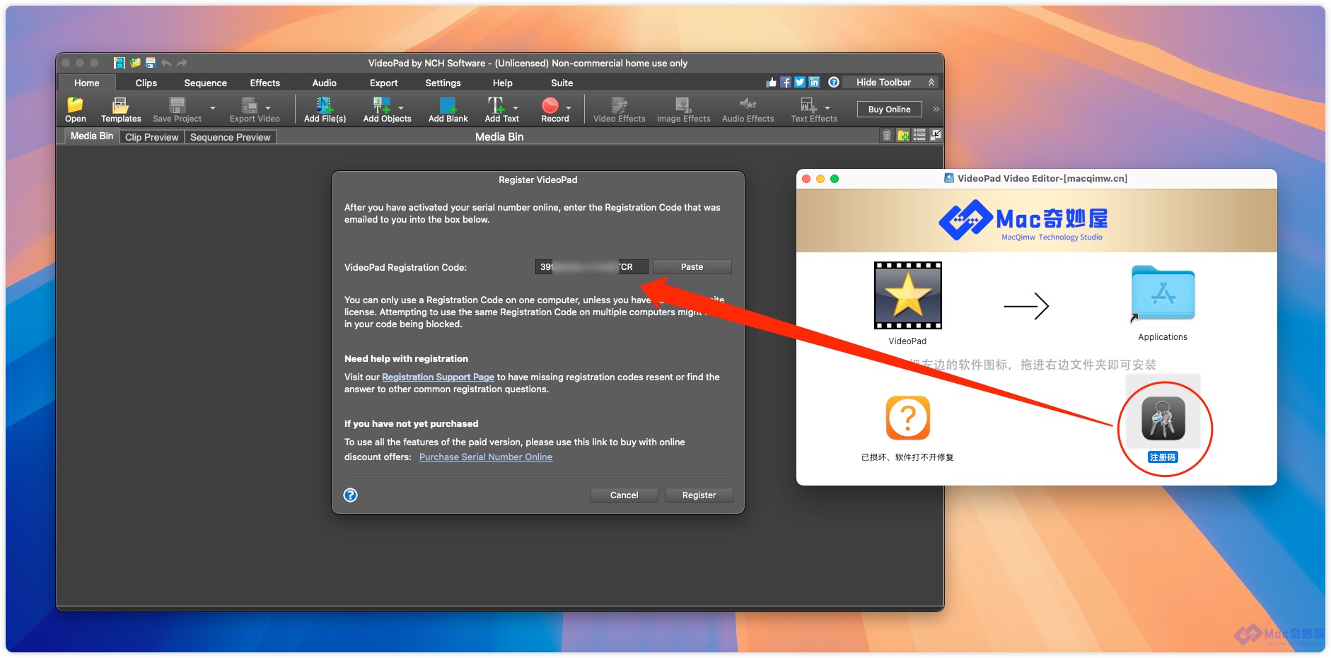Screen dimensions: 1331x658
Task: Click the Media Bin trash delete icon
Action: click(x=887, y=135)
